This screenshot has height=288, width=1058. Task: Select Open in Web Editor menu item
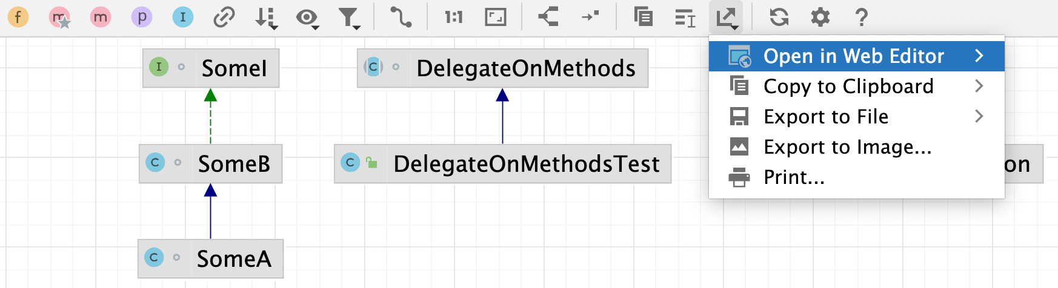click(x=853, y=56)
